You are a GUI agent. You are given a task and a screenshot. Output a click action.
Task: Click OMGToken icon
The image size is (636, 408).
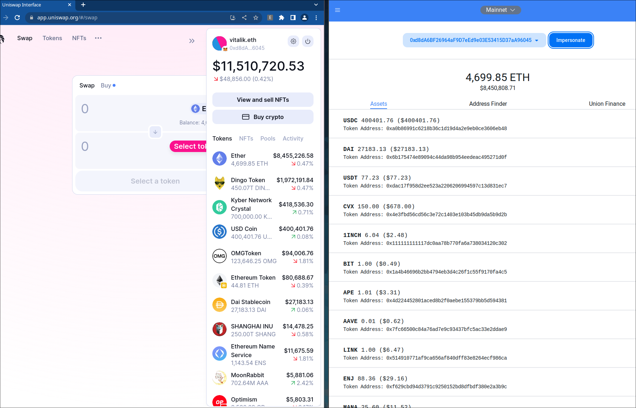coord(220,256)
